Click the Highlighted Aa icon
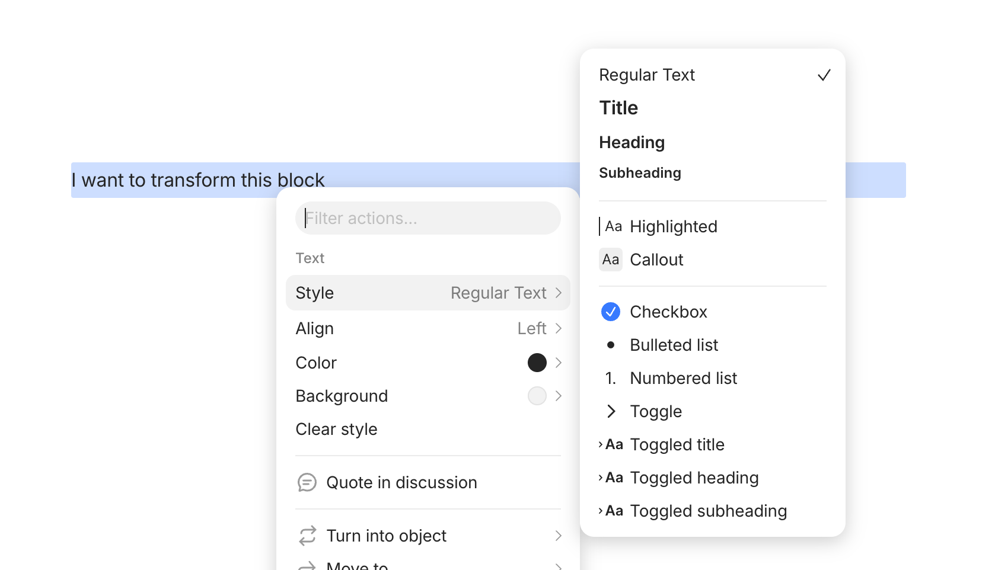Image resolution: width=995 pixels, height=570 pixels. coord(611,226)
